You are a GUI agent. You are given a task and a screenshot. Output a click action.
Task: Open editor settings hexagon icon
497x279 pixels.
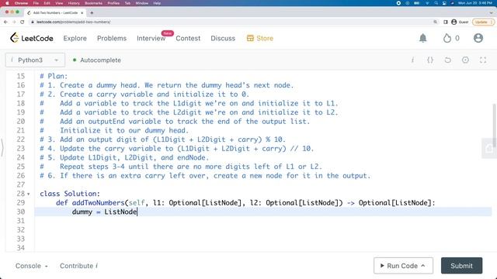(x=465, y=60)
